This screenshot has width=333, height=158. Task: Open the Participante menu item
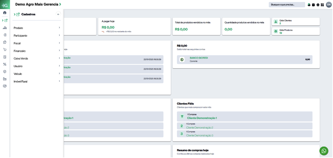[x=37, y=36]
